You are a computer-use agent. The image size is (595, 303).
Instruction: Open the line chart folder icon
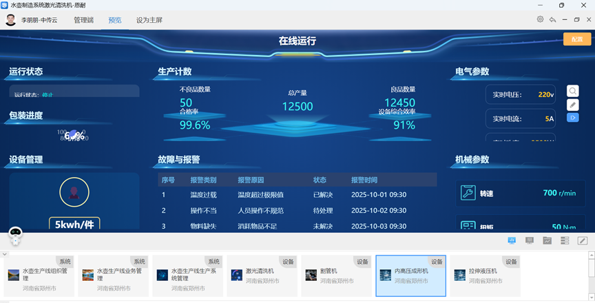(x=547, y=240)
